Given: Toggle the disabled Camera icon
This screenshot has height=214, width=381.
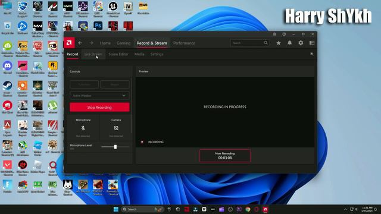Looking at the screenshot, I should pyautogui.click(x=116, y=128).
